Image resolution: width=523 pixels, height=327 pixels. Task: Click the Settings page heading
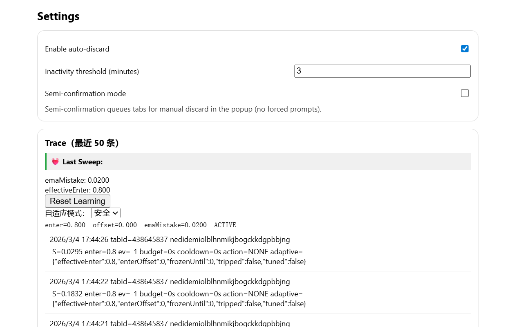tap(58, 16)
